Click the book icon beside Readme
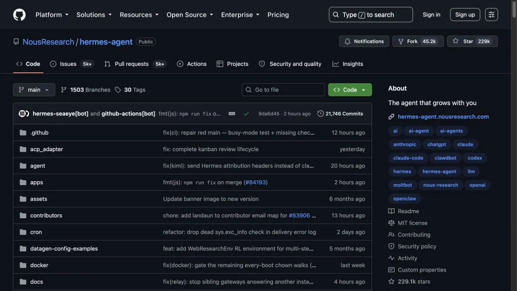This screenshot has width=517, height=291. point(391,211)
